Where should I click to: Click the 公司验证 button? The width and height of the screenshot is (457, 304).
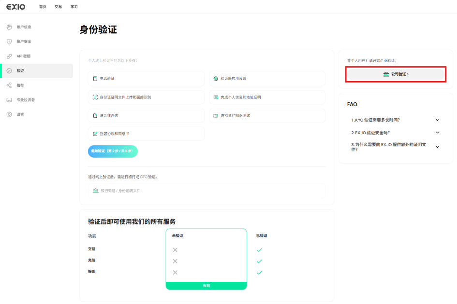(396, 74)
